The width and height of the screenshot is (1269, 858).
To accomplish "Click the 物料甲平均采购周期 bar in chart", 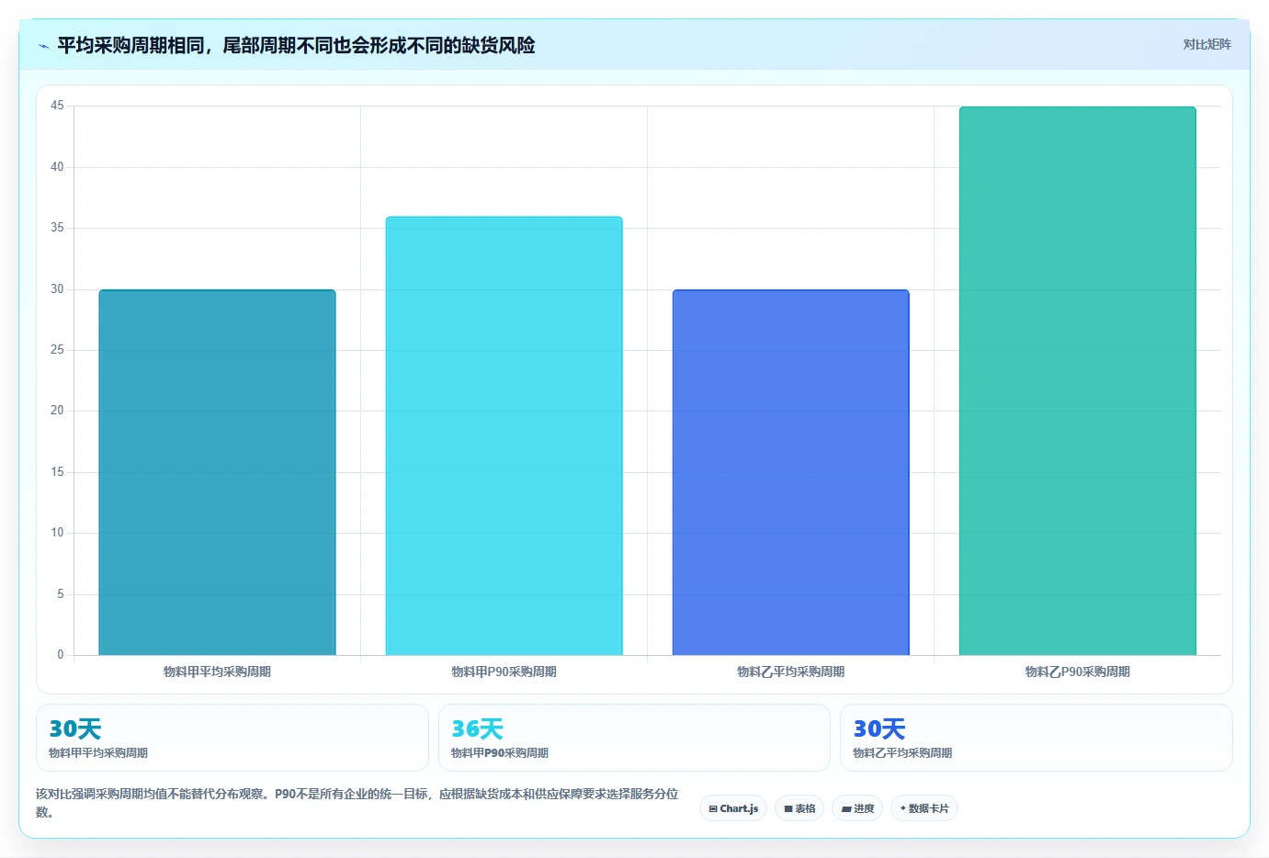I will pos(217,472).
